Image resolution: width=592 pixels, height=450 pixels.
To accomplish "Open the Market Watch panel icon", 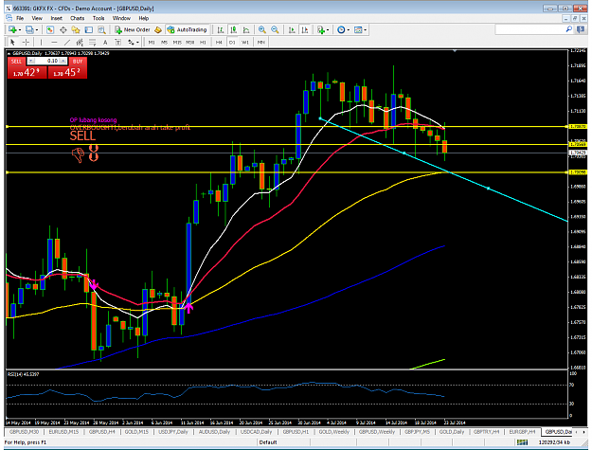I will (x=50, y=29).
